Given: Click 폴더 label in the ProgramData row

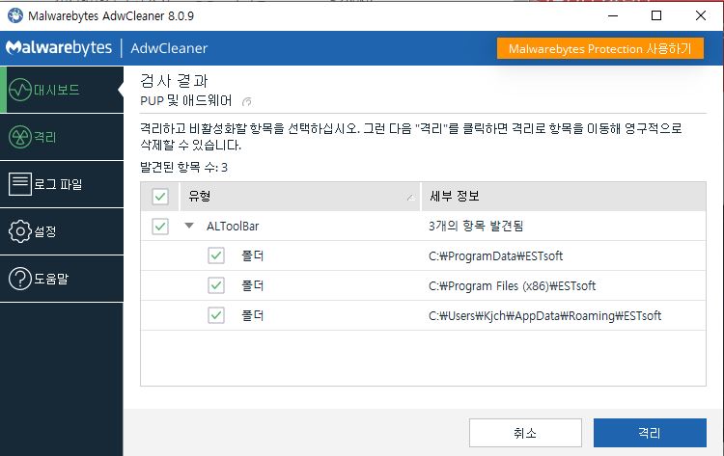Looking at the screenshot, I should pos(253,255).
